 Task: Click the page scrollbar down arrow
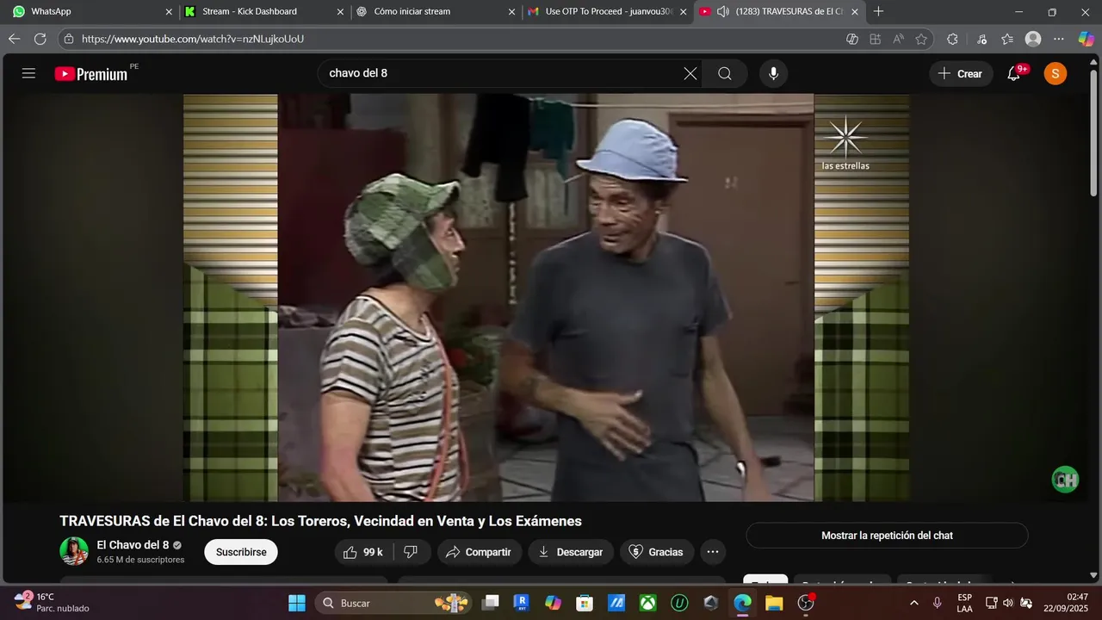click(x=1094, y=574)
